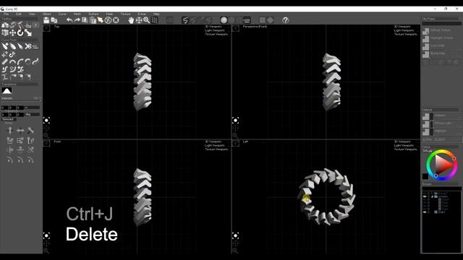
Task: Open the Left view label dropdown
Action: click(x=245, y=142)
